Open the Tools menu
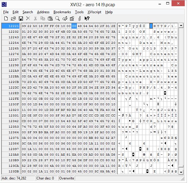The width and height of the screenshot is (188, 183). (79, 12)
